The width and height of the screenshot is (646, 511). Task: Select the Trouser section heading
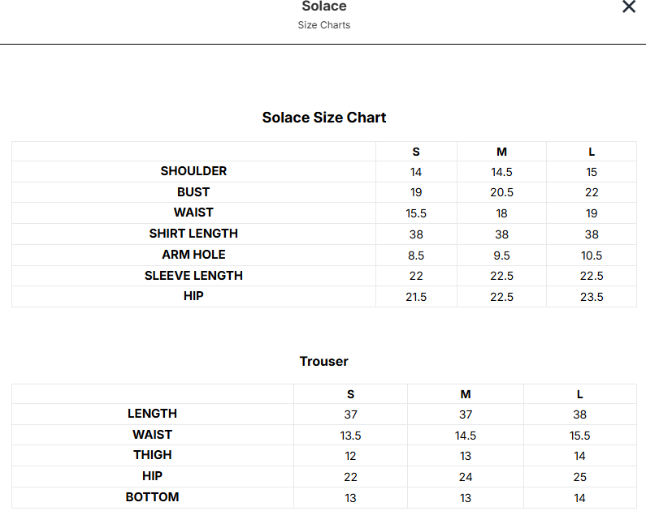(x=324, y=362)
